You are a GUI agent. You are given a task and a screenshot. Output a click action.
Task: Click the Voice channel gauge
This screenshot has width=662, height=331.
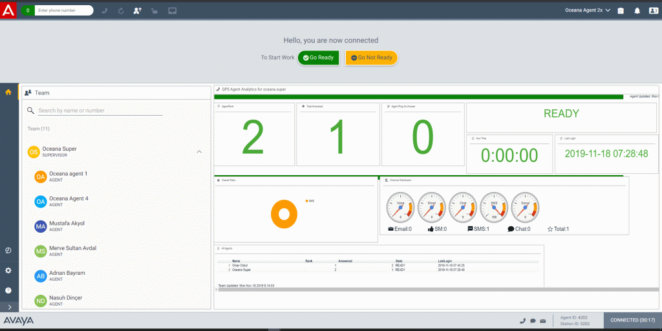[x=400, y=206]
